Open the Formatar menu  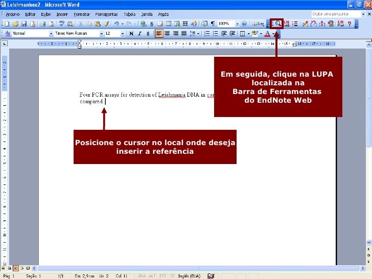coord(82,14)
